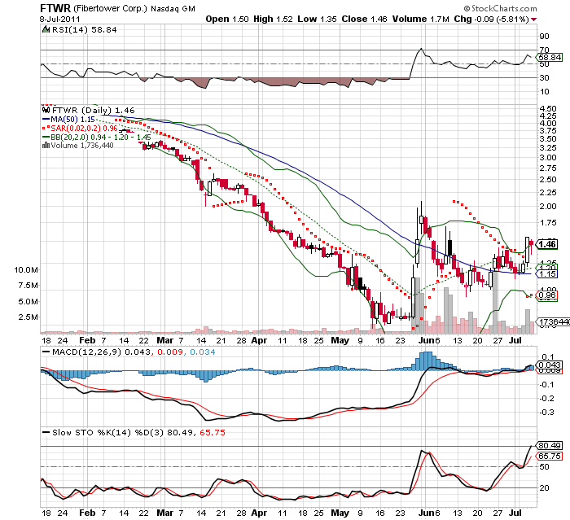
Task: Click the Close 1.46 header value
Action: 364,20
